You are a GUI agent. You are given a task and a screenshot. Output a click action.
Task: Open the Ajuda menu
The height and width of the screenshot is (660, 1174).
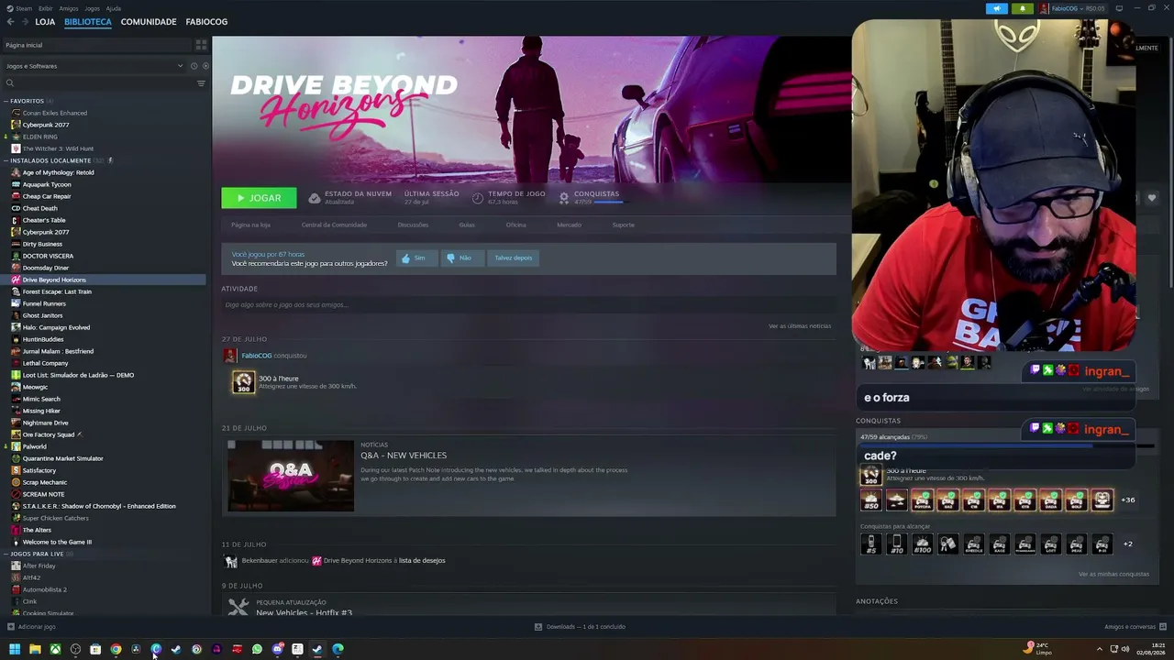coord(114,8)
